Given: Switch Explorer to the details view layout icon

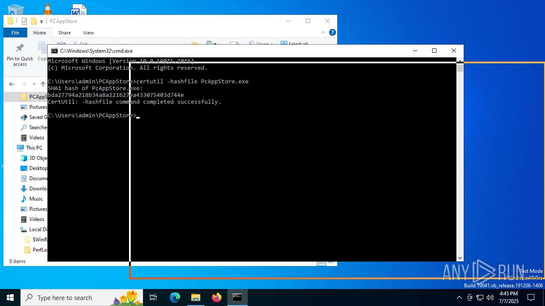Looking at the screenshot, I should 321,263.
